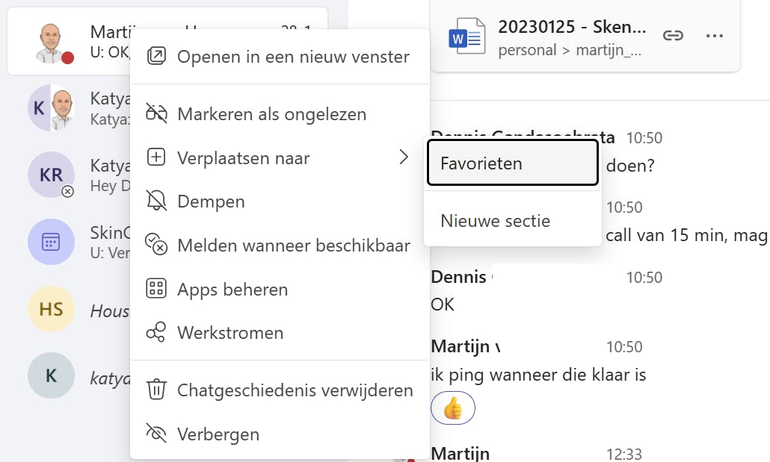Click the Word file icon
The width and height of the screenshot is (770, 462).
466,37
